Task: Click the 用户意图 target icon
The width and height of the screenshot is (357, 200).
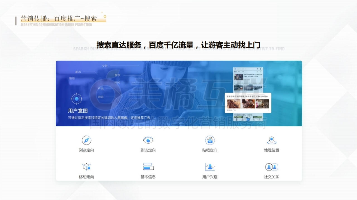Action: [76, 99]
